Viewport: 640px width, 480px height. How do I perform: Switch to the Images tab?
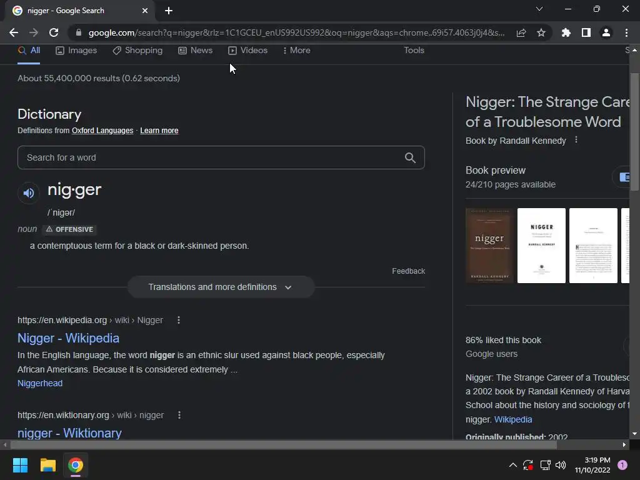pos(76,50)
